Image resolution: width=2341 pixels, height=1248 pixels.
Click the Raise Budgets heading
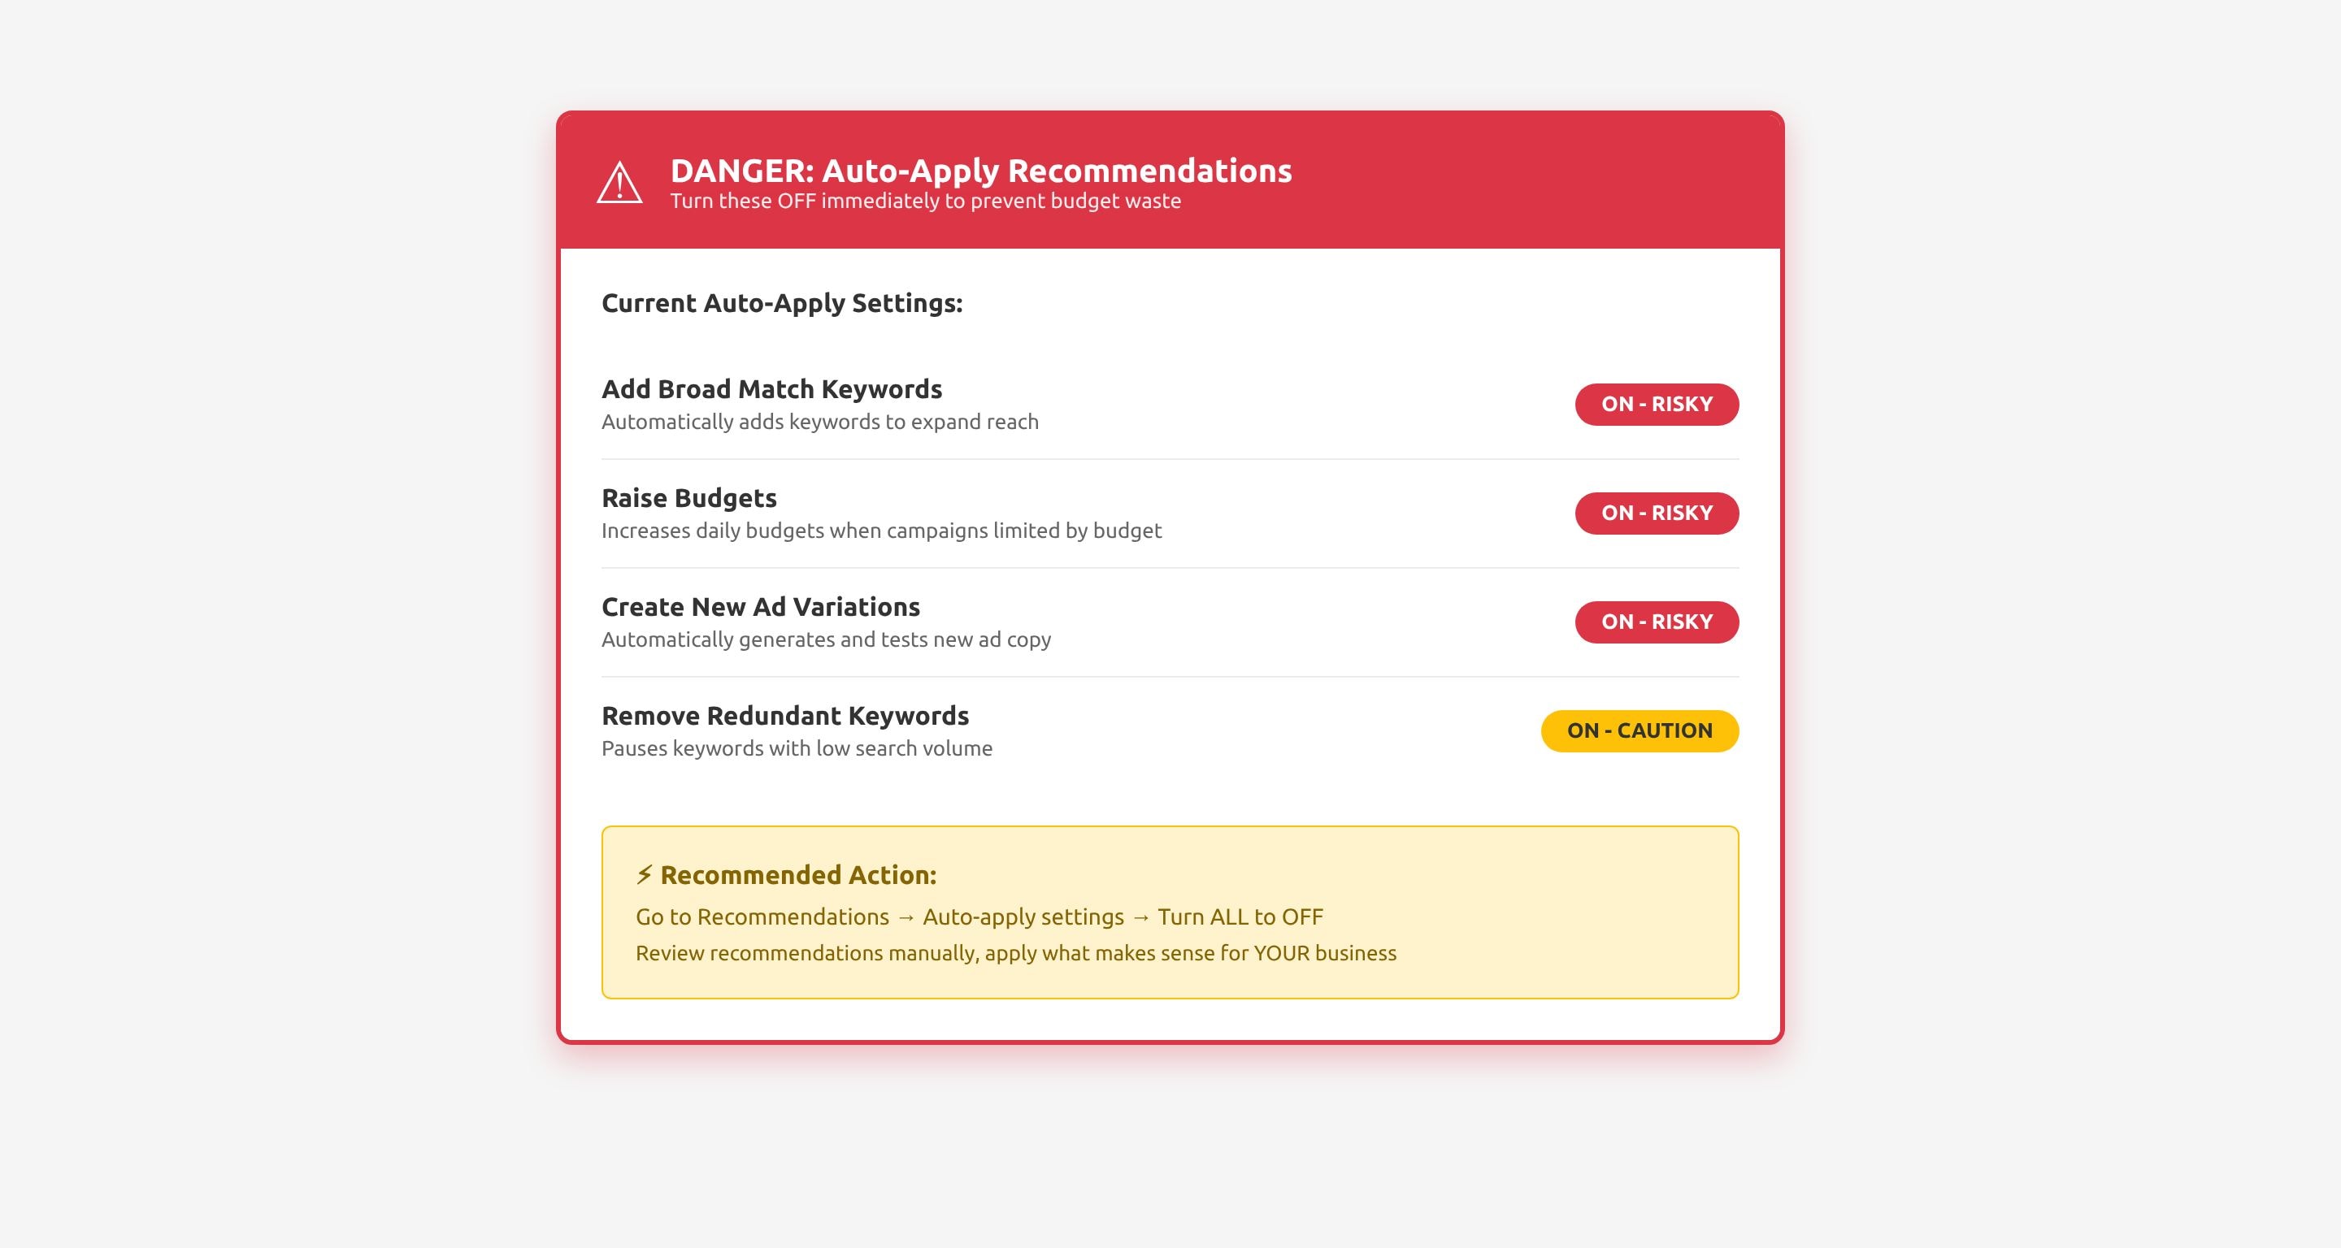click(x=688, y=498)
